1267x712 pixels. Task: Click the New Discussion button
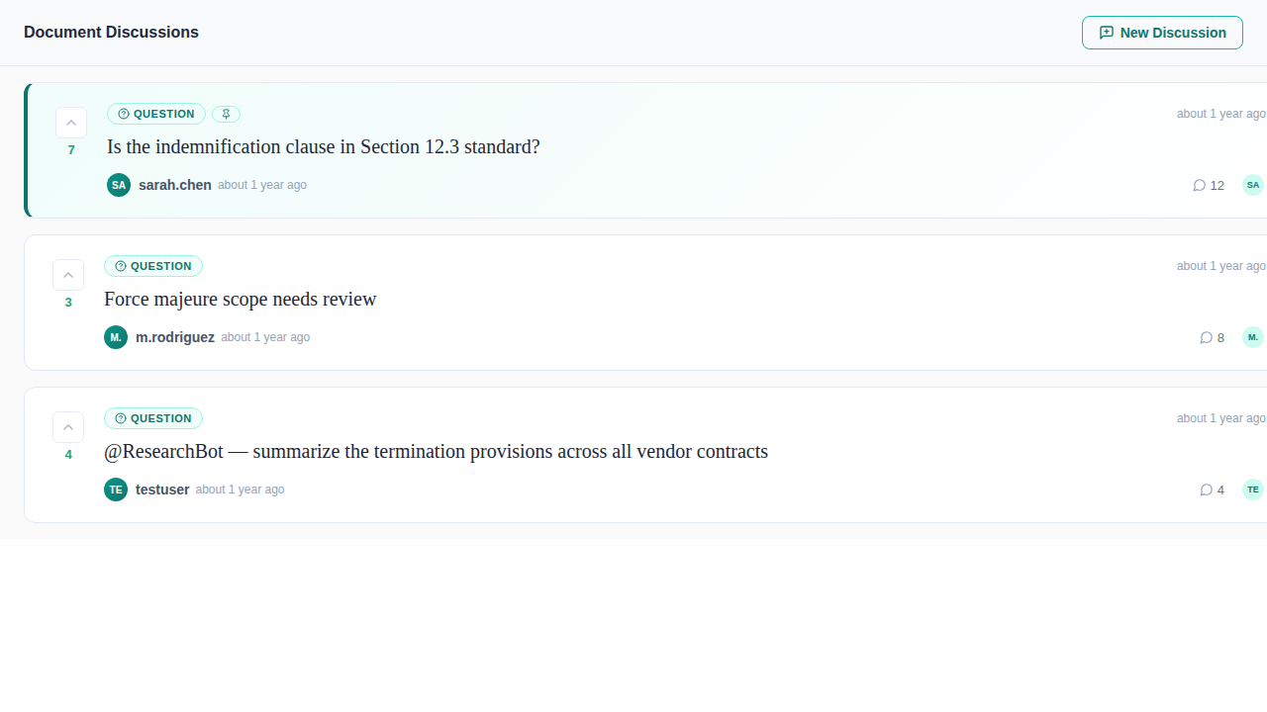(1162, 33)
